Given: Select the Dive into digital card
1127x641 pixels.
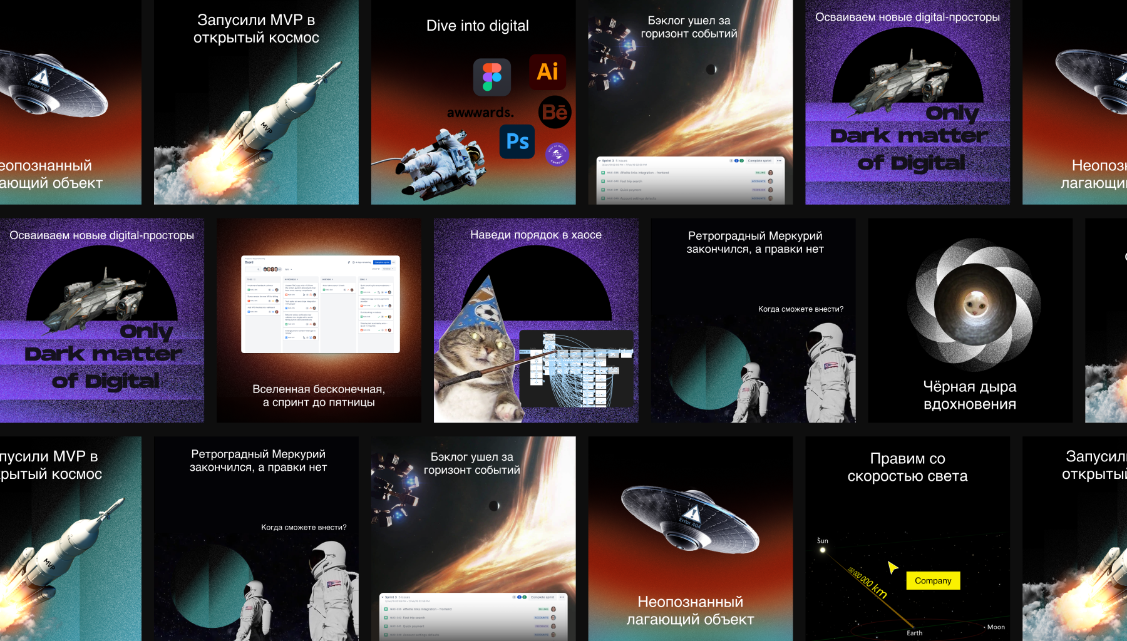Looking at the screenshot, I should pyautogui.click(x=473, y=102).
